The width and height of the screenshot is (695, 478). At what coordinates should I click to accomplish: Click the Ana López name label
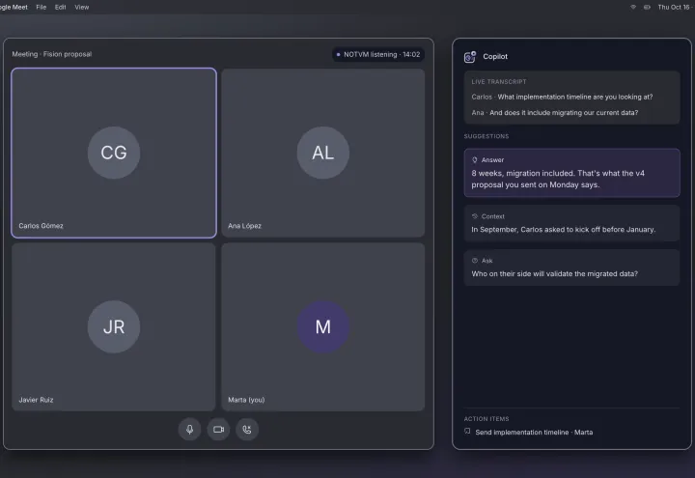[244, 226]
